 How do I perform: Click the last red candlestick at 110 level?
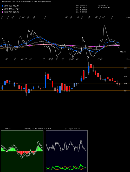120,84
